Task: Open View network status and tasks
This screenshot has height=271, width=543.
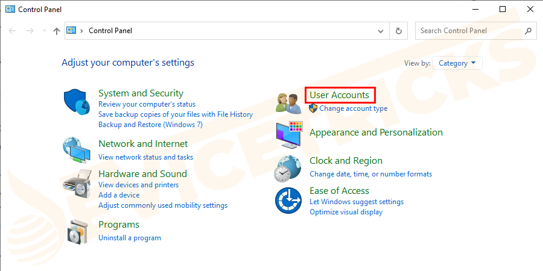Action: pos(145,157)
